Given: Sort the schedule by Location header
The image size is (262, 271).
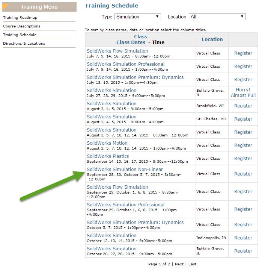Looking at the screenshot, I should pos(212,39).
